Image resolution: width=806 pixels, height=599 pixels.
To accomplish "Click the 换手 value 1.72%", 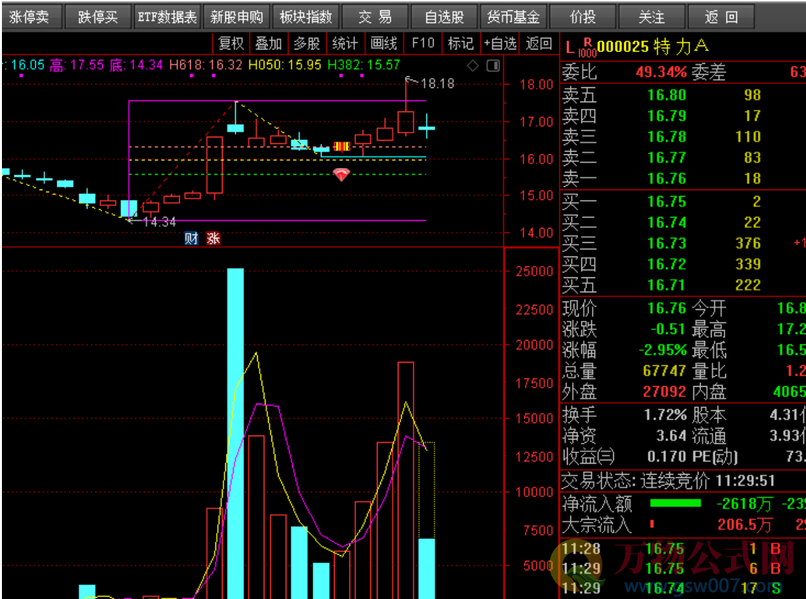I will 665,415.
